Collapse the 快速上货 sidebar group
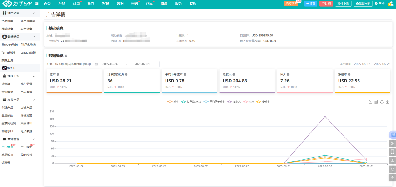The width and height of the screenshot is (396, 187). coord(34,76)
